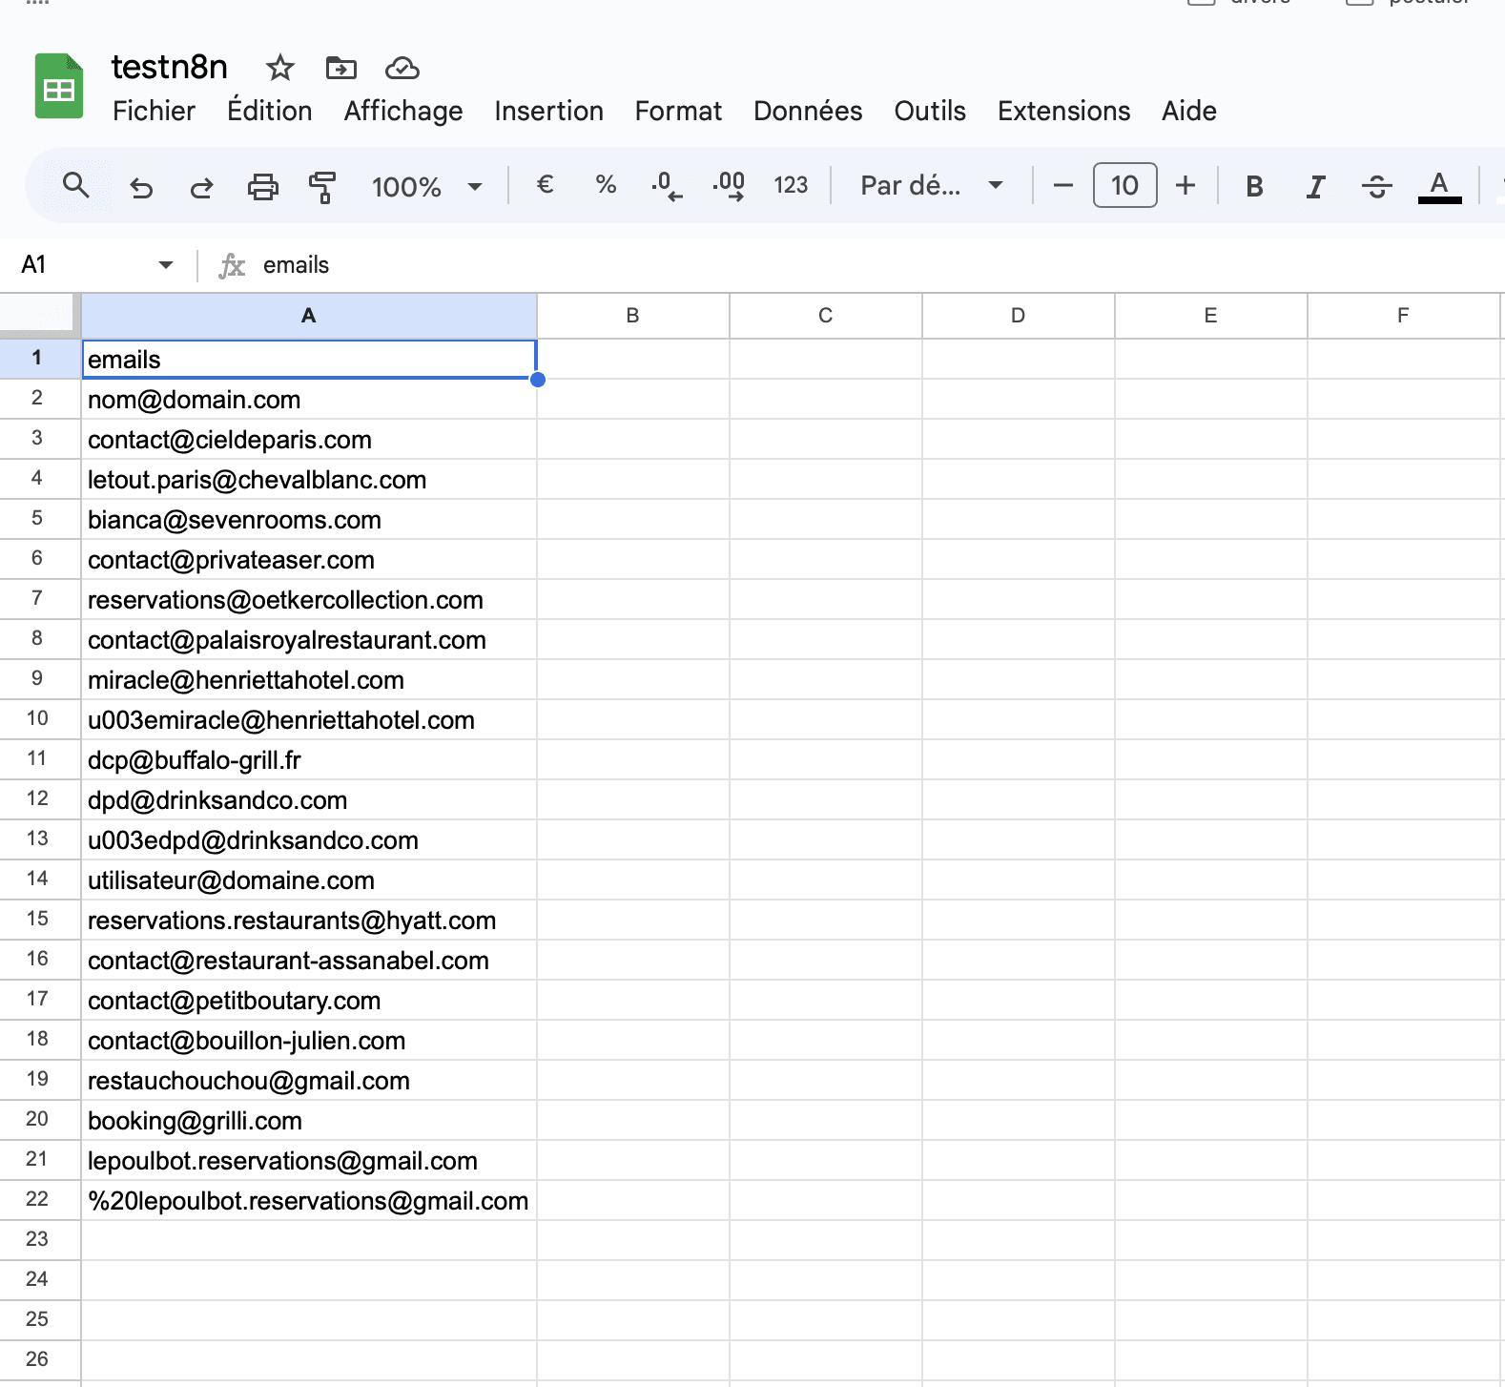Undo the last action
This screenshot has height=1387, width=1505.
tap(141, 186)
